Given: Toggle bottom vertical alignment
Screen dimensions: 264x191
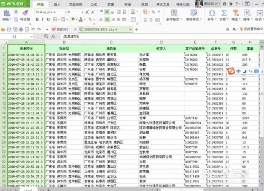Looking at the screenshot, I should click(x=112, y=12).
